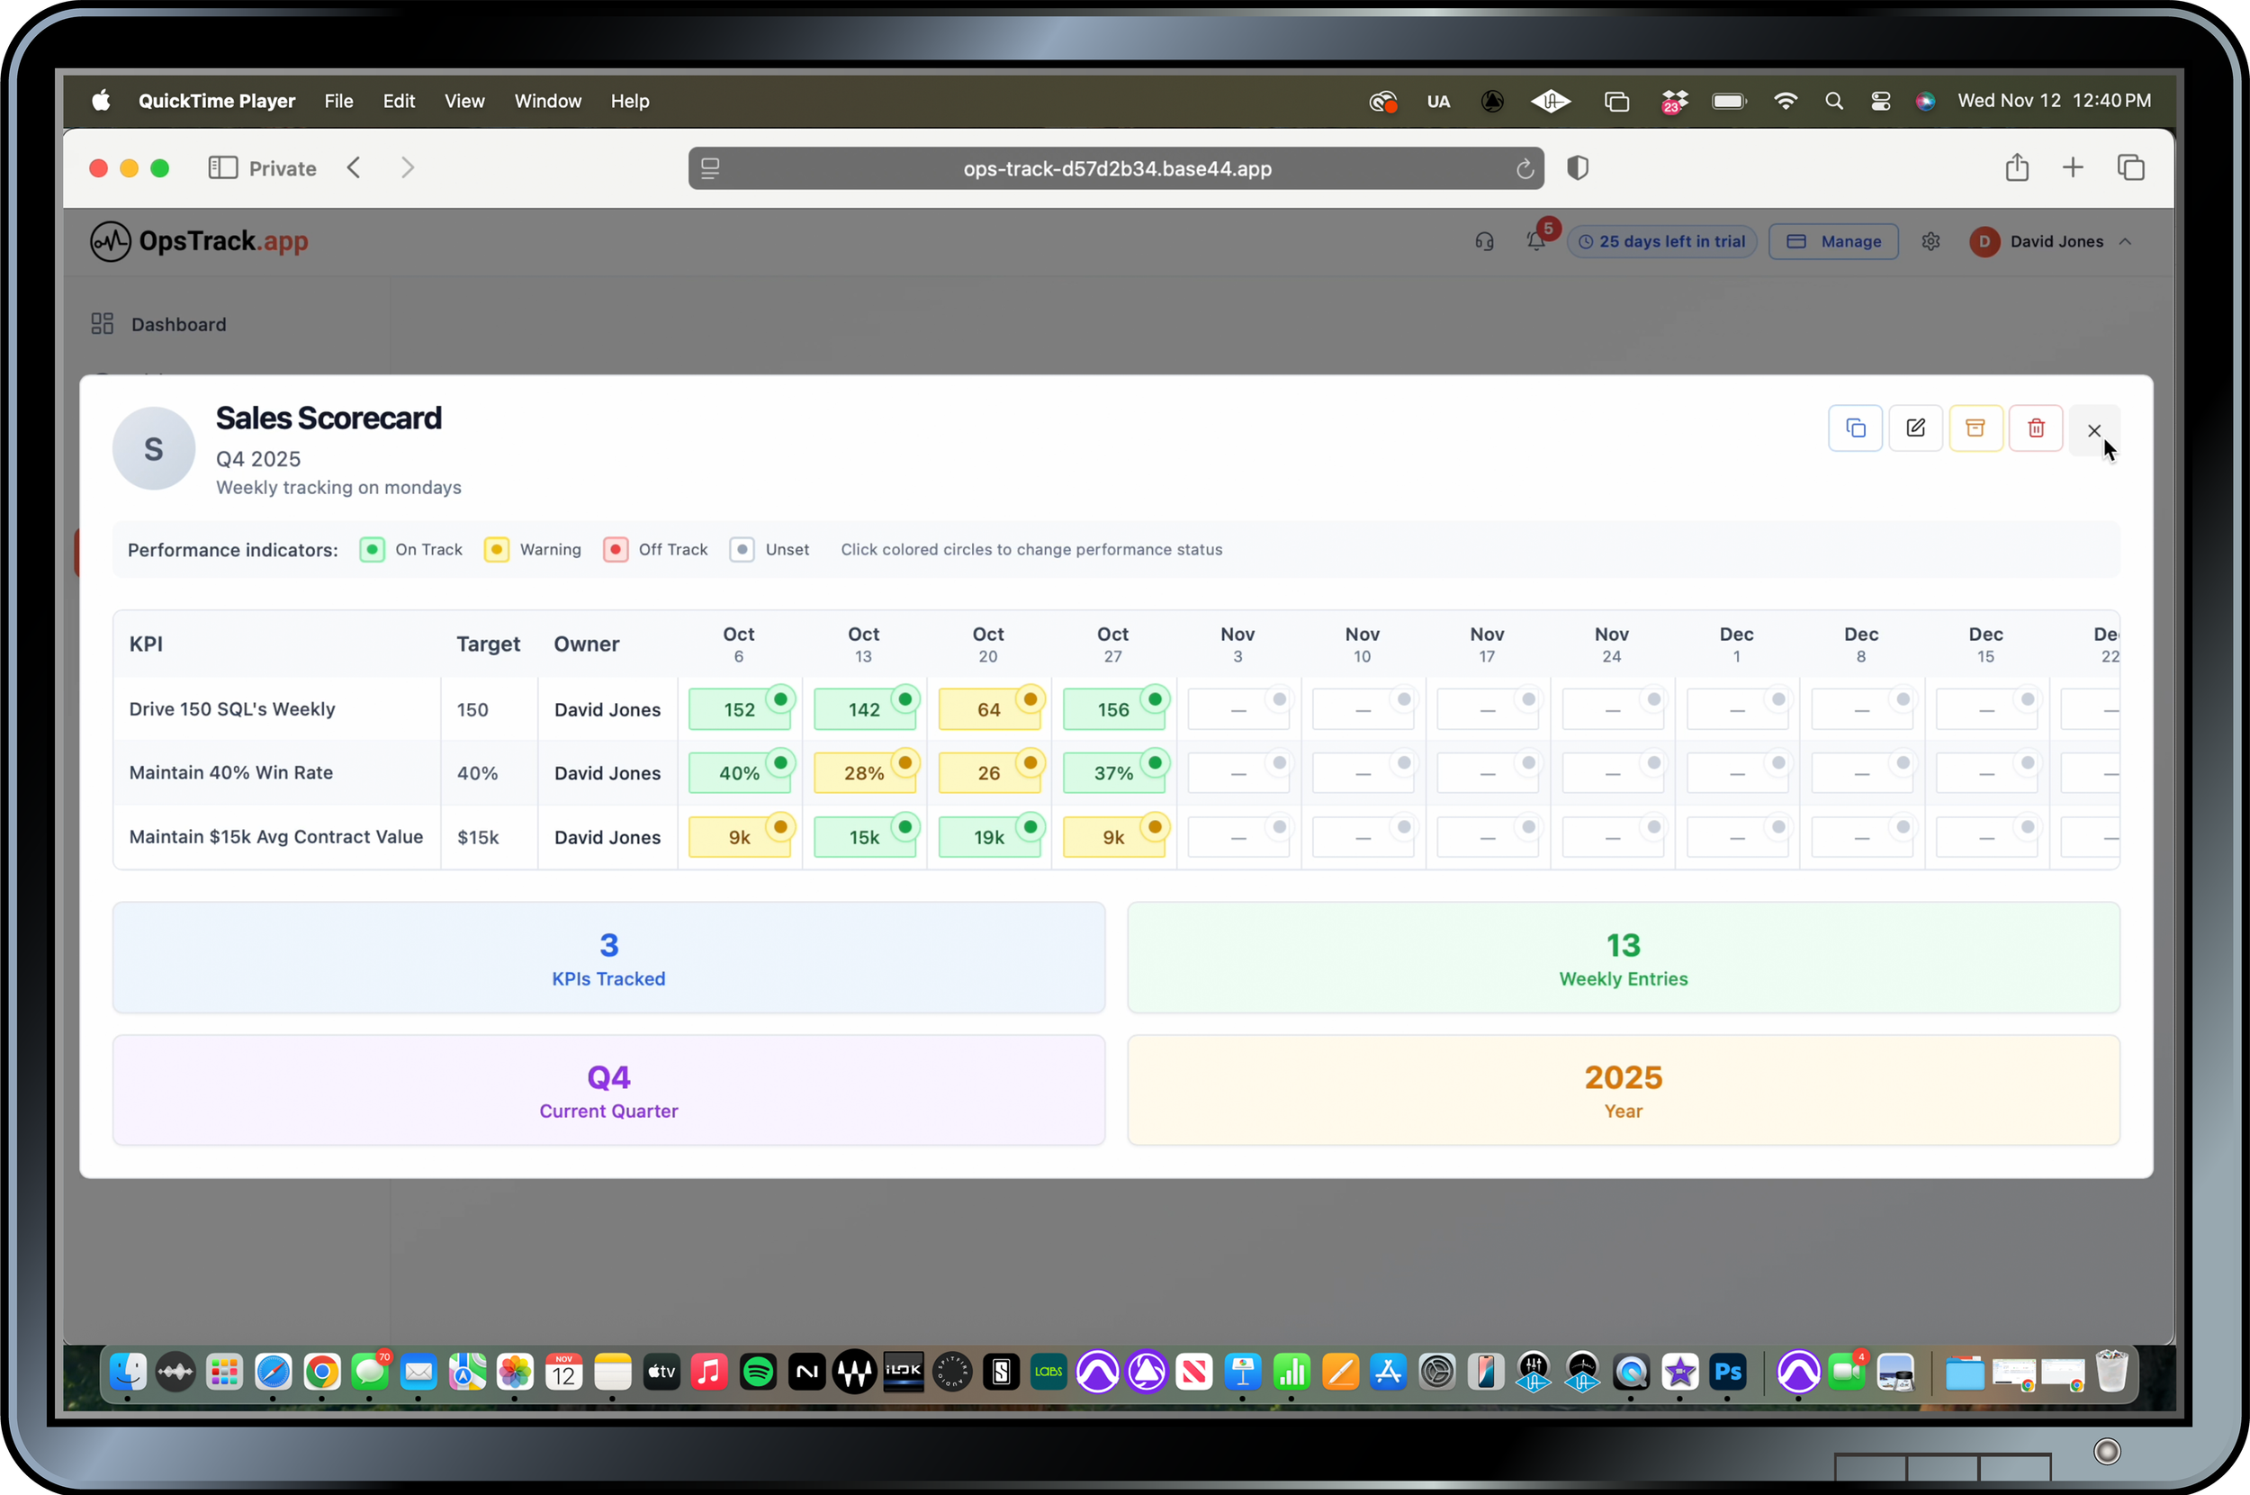Screen dimensions: 2250x1495
Task: Click the support headset icon
Action: (1483, 241)
